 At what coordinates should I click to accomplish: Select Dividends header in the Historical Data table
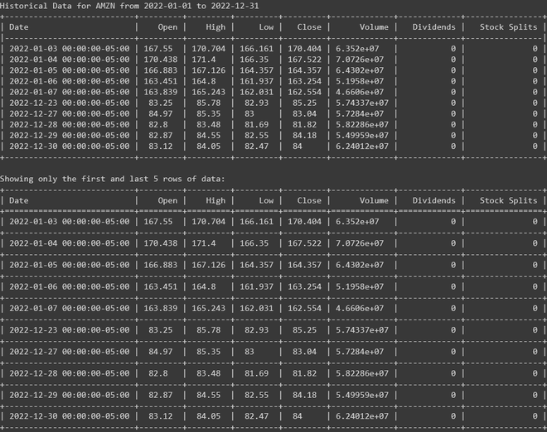[x=434, y=27]
